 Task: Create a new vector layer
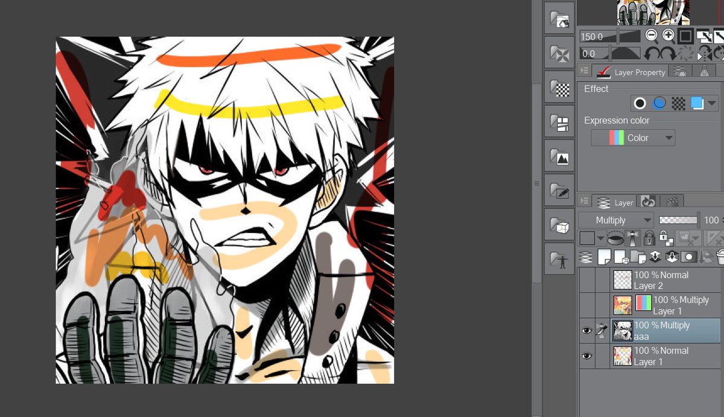[x=621, y=257]
